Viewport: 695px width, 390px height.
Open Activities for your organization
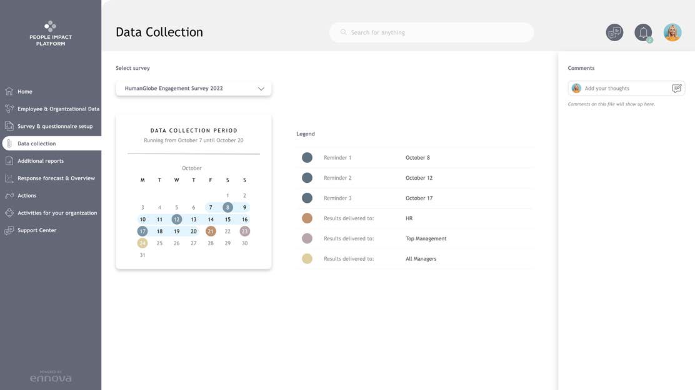(57, 213)
